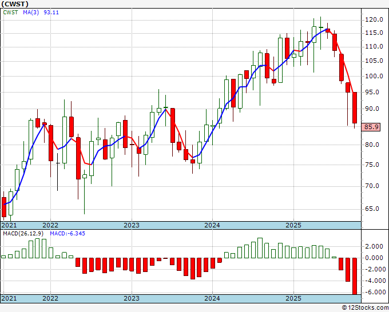Click the last red candlestick near 85.9
The height and width of the screenshot is (312, 389).
pos(355,107)
